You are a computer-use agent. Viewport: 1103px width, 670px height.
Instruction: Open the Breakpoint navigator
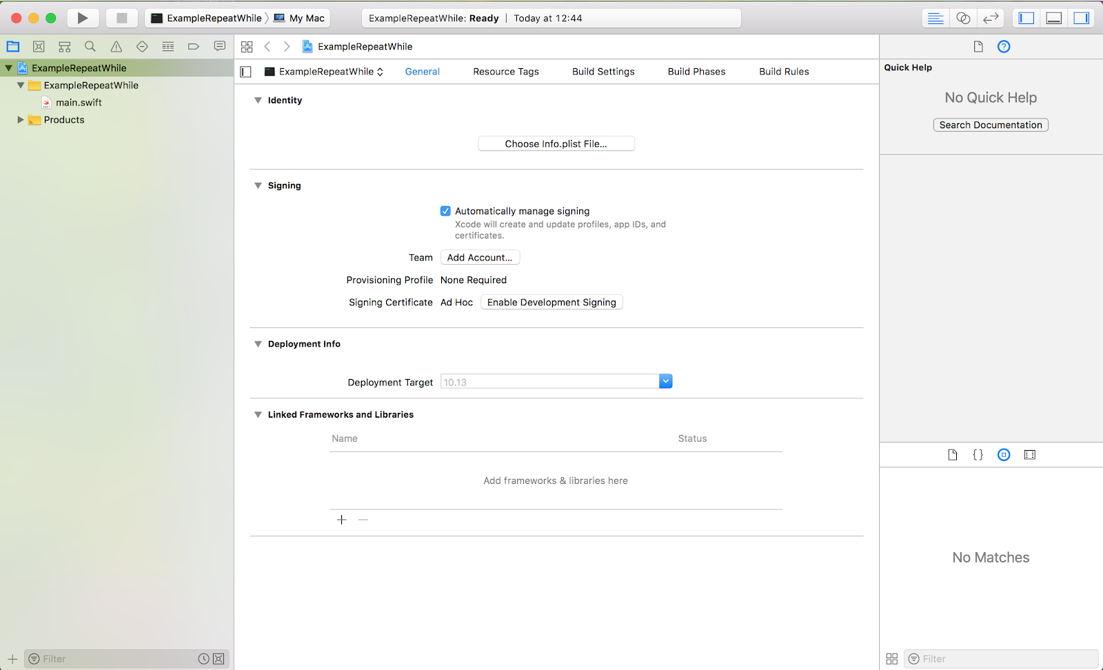click(x=194, y=47)
